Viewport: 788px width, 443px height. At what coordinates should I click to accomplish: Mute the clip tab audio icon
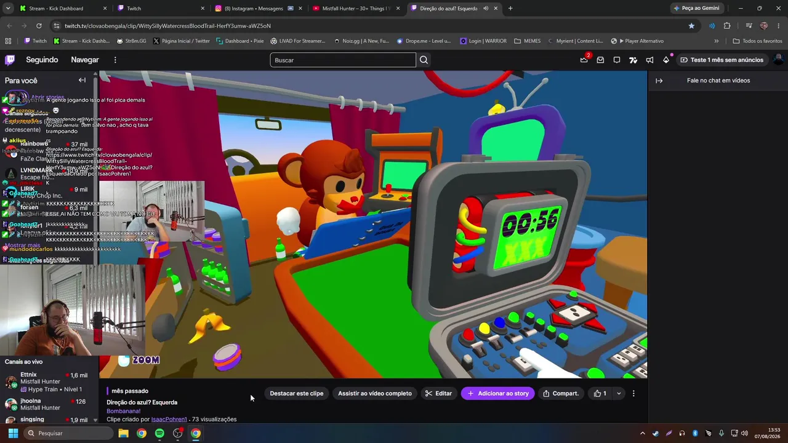tap(485, 9)
